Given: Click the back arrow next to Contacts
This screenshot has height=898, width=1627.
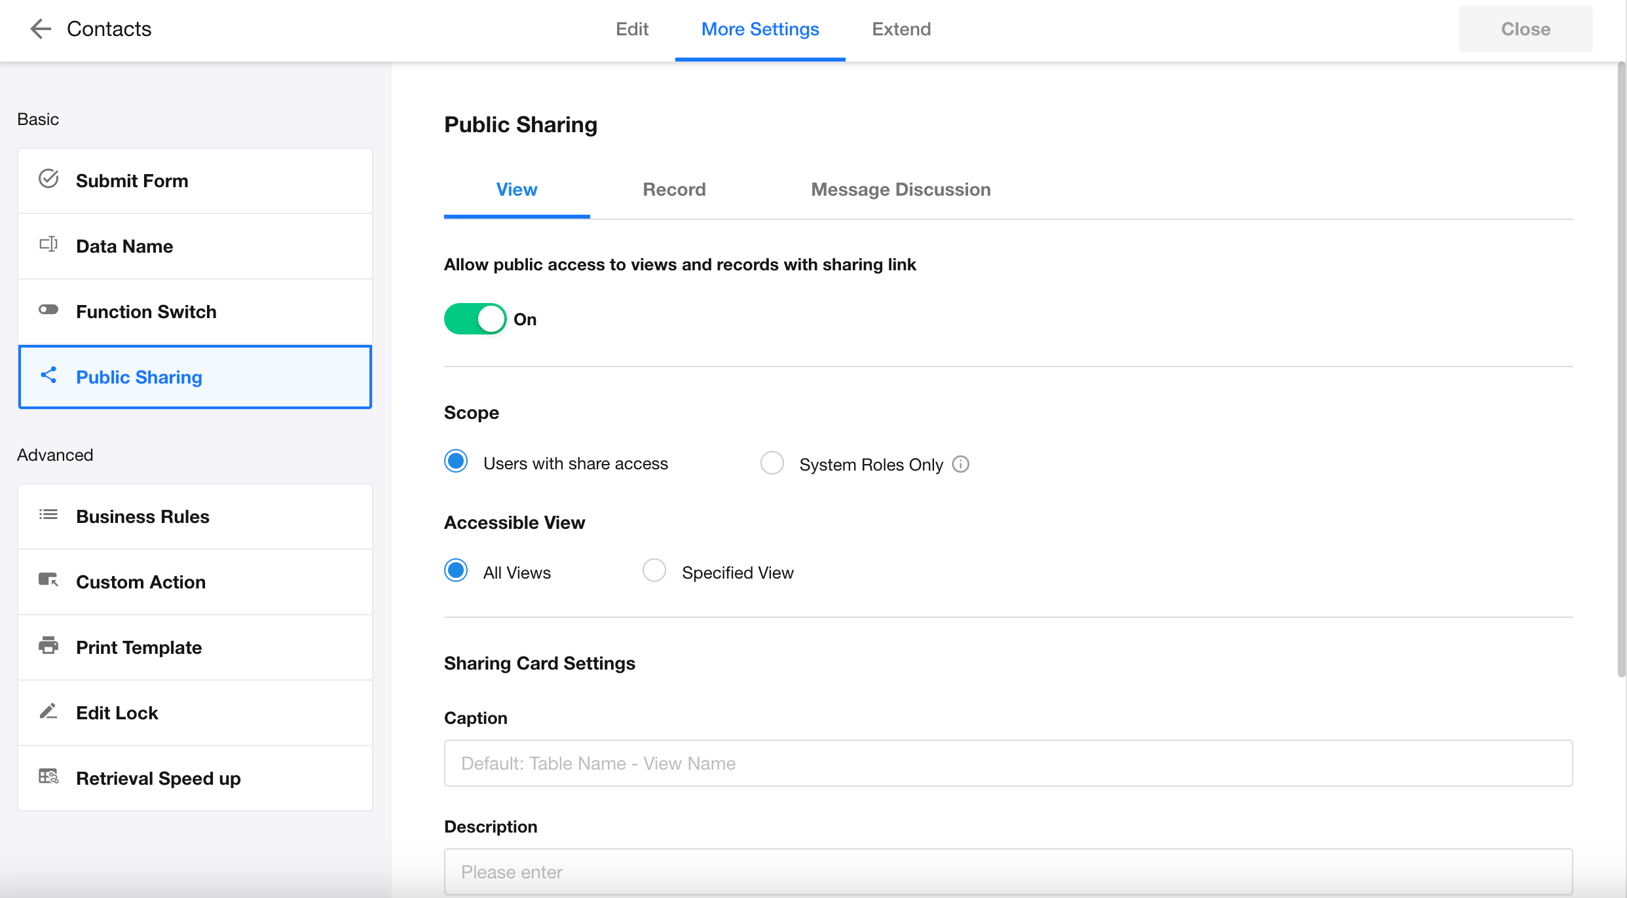Looking at the screenshot, I should [x=41, y=29].
